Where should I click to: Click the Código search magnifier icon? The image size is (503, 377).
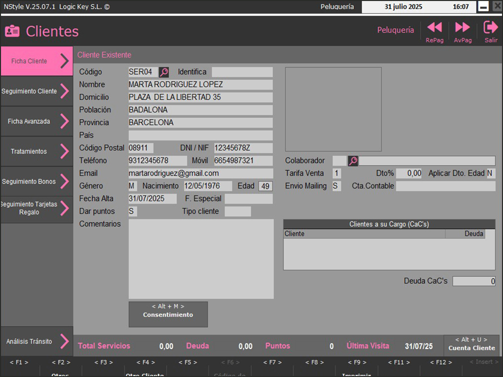[x=164, y=72]
